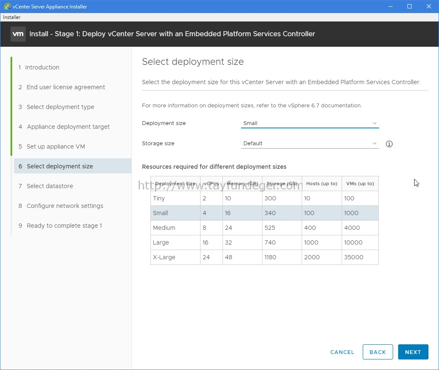Image resolution: width=439 pixels, height=370 pixels.
Task: Click the VMware vm logo
Action: pyautogui.click(x=18, y=34)
